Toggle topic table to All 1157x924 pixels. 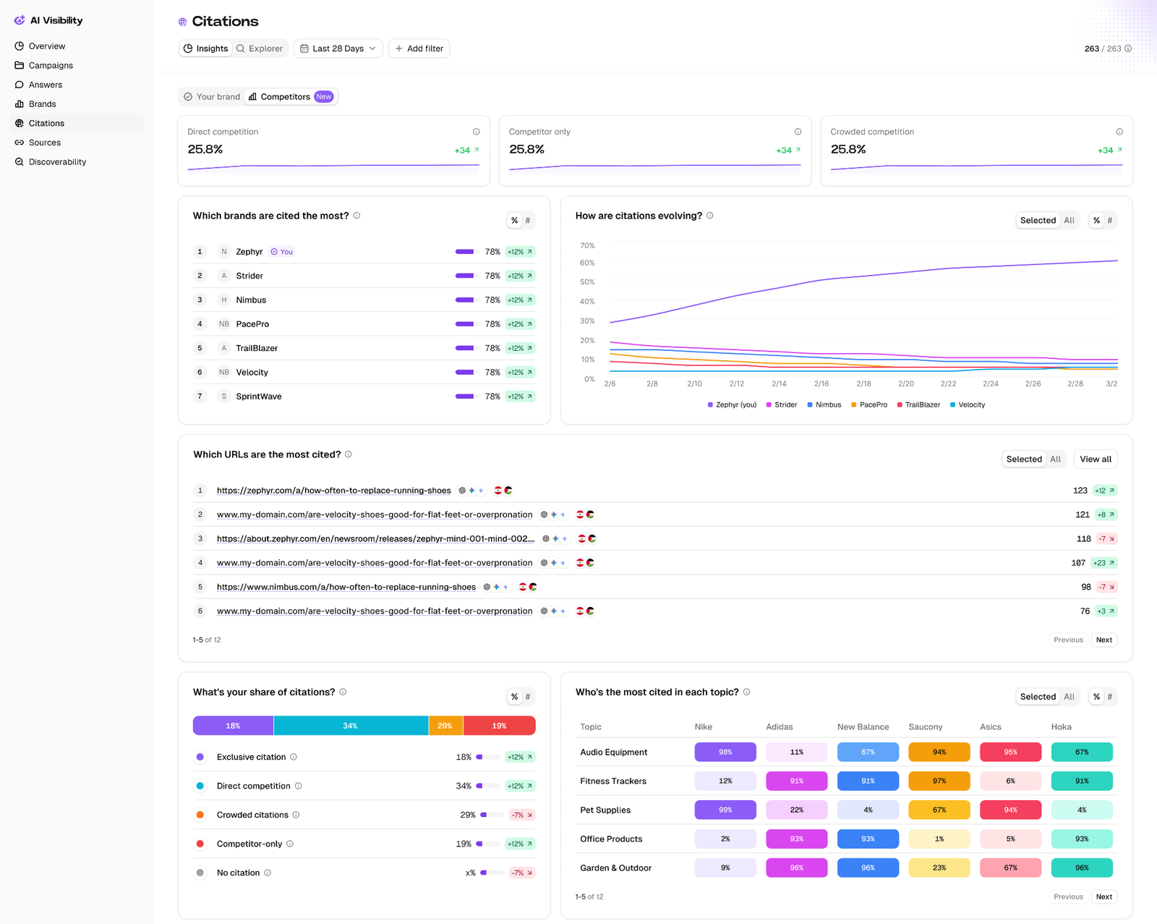click(1070, 697)
